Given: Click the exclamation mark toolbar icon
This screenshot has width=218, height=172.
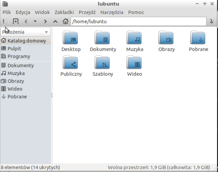Looking at the screenshot, I should [4, 21].
